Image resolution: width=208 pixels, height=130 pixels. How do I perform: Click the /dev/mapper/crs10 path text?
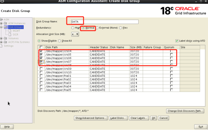(x=58, y=72)
